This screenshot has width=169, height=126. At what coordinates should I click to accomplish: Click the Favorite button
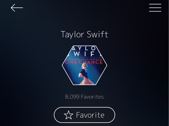[84, 115]
